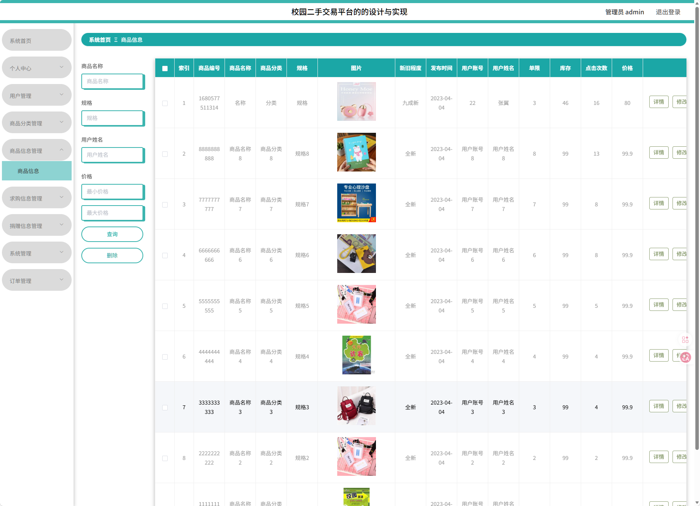Click the 库存 column header
The width and height of the screenshot is (700, 506).
tap(565, 68)
